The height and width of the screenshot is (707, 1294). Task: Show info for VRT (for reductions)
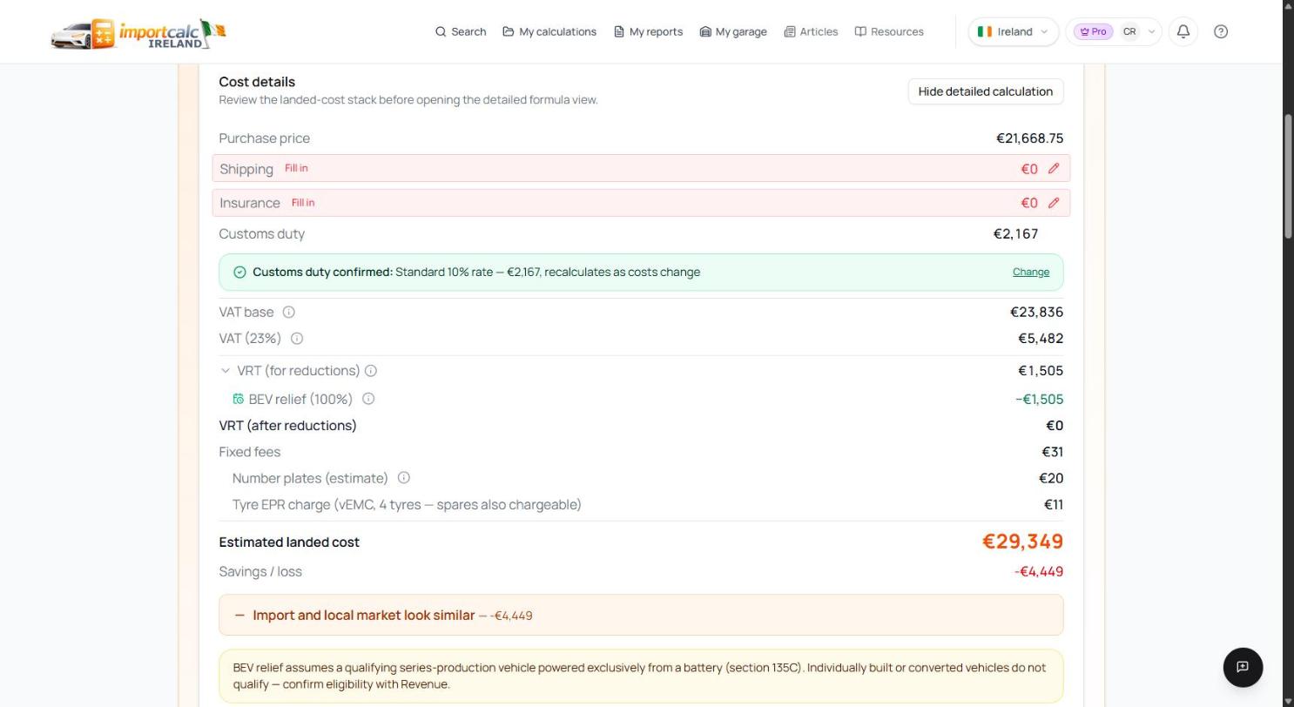[371, 370]
